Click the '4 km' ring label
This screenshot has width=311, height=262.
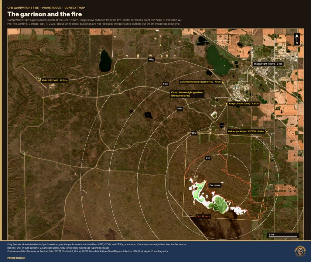pyautogui.click(x=194, y=133)
